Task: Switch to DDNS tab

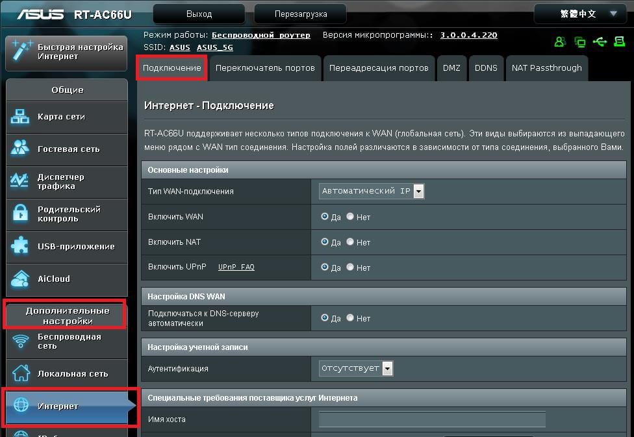Action: click(486, 68)
